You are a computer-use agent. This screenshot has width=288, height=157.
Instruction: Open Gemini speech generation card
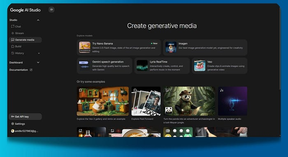pyautogui.click(x=105, y=66)
